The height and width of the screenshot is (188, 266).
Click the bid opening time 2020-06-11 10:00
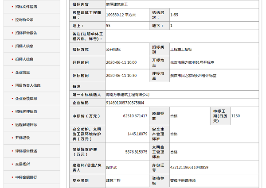(121, 62)
